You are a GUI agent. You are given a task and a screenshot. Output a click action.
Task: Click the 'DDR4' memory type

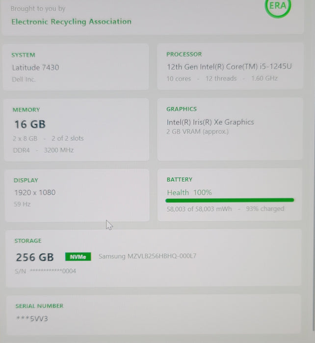(x=22, y=150)
